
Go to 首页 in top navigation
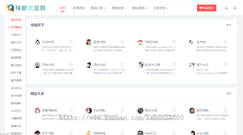pyautogui.click(x=63, y=8)
